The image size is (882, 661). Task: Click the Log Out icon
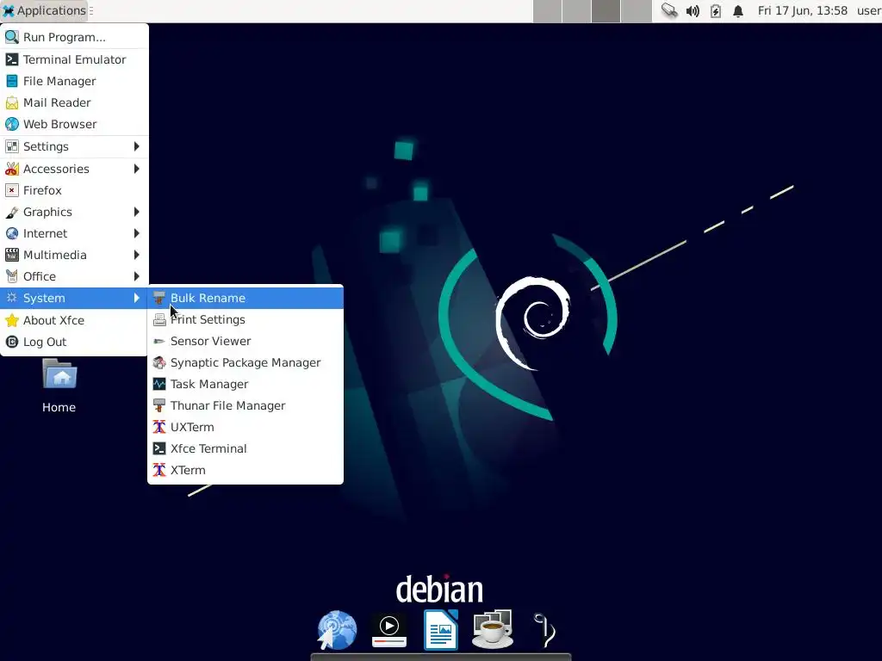(12, 342)
